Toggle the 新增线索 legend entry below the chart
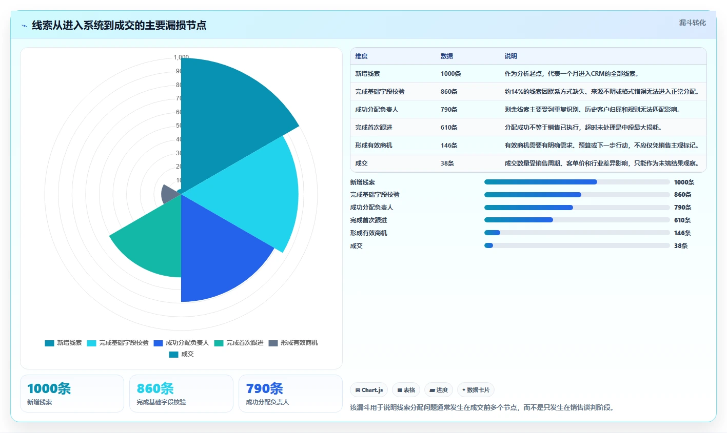 [x=64, y=343]
